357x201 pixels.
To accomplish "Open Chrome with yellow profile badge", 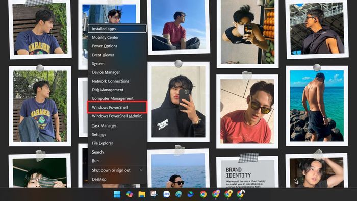I will [x=228, y=194].
